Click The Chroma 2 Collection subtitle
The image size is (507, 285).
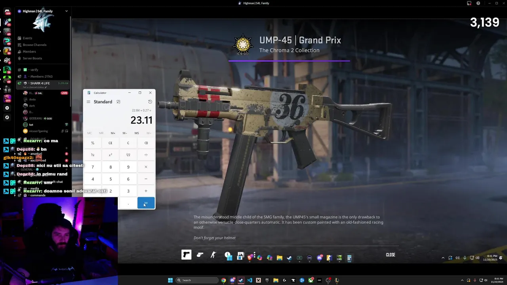click(289, 50)
